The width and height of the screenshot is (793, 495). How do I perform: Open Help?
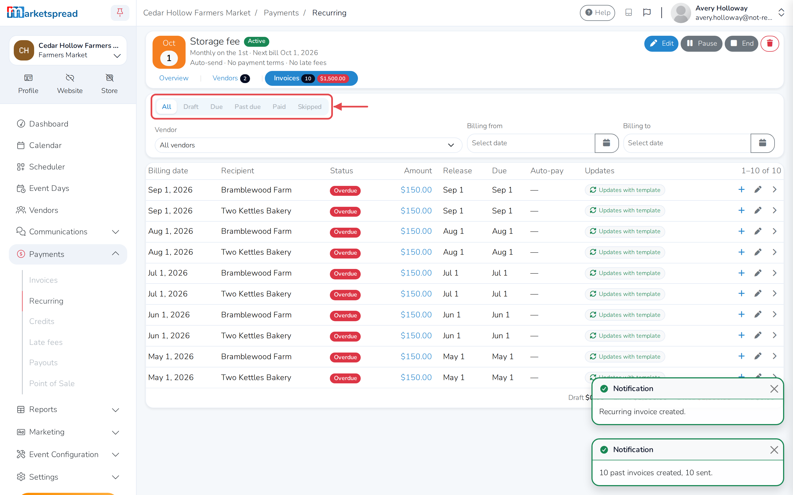[597, 12]
